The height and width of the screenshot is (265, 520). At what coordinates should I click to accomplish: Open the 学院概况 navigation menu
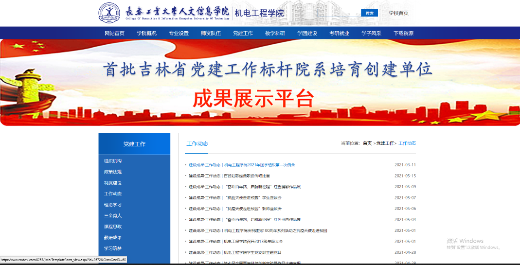click(146, 34)
